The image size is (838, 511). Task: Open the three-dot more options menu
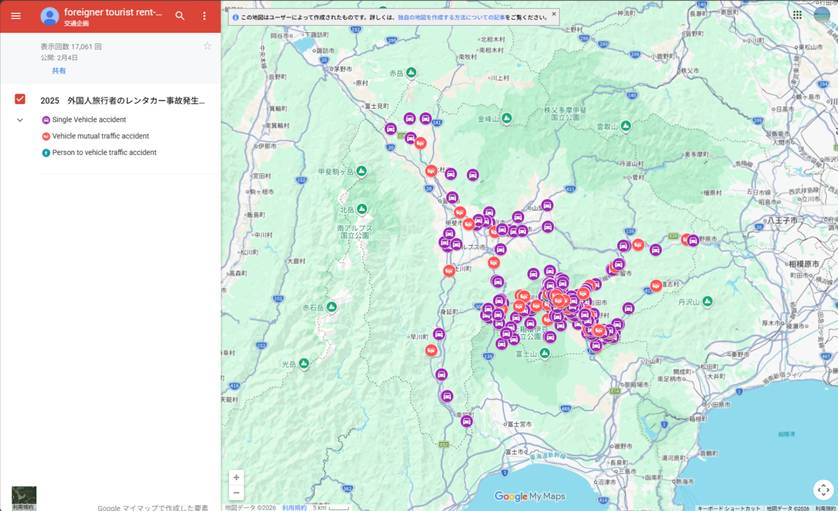(204, 15)
